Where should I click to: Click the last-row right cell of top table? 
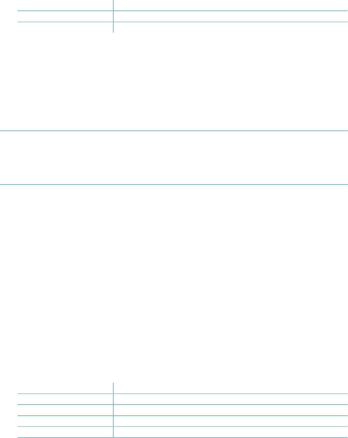[230, 27]
